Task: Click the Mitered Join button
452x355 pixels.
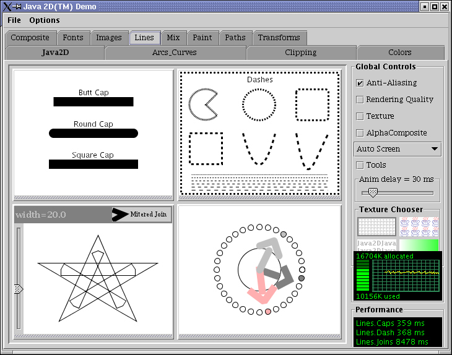Action: coord(141,215)
